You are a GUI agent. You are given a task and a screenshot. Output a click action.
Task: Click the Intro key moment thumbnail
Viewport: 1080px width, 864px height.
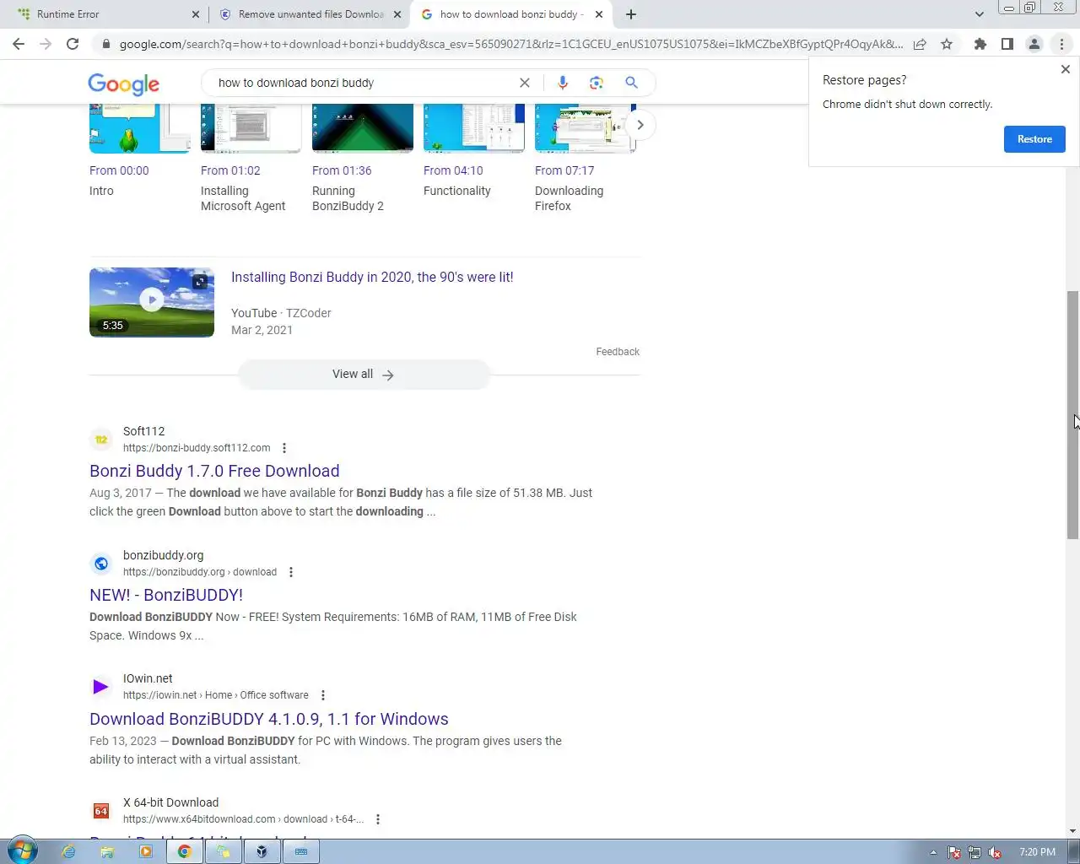coord(140,128)
